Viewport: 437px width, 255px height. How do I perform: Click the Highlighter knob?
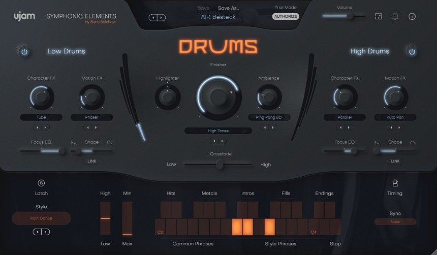tap(168, 97)
